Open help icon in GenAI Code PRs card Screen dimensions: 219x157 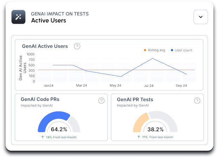pyautogui.click(x=101, y=101)
